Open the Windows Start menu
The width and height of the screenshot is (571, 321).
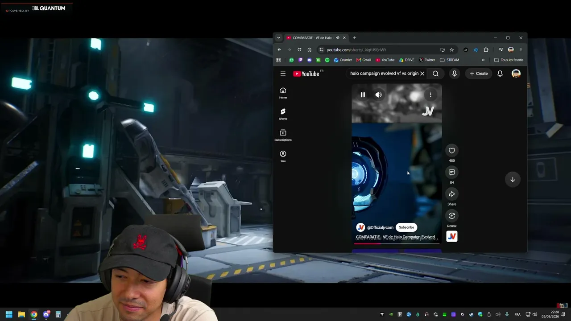[8, 314]
